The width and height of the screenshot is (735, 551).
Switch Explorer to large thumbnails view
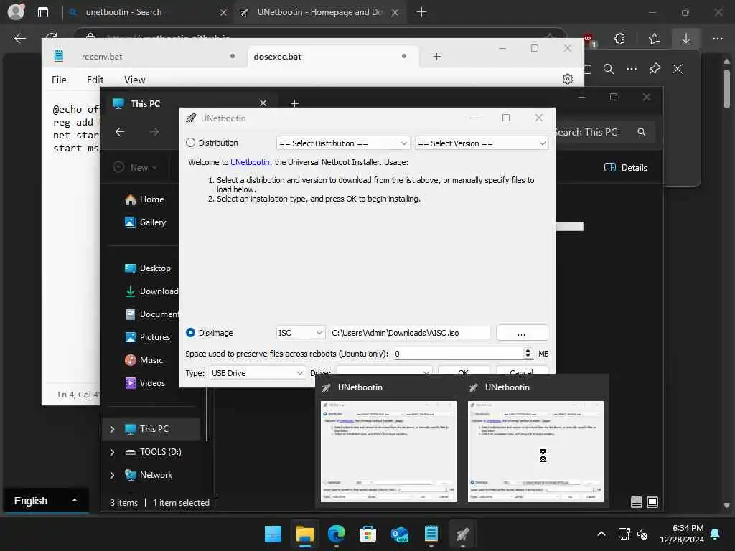click(x=652, y=502)
